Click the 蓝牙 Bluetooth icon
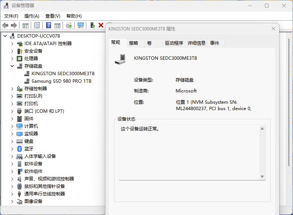The image size is (293, 215). point(20,149)
